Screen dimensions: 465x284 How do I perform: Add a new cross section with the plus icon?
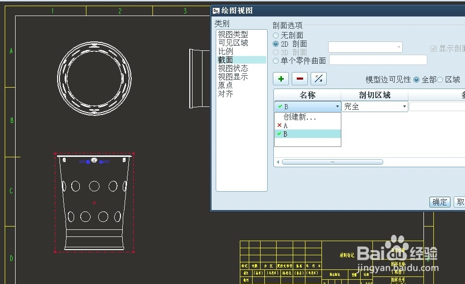280,79
